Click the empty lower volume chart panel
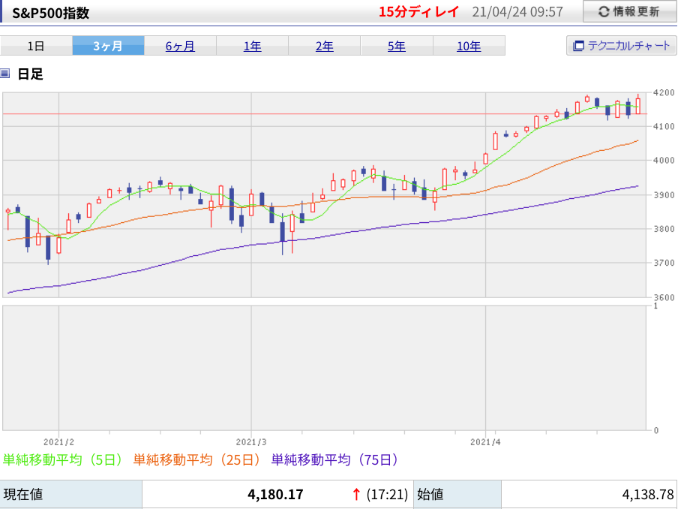678x509 pixels. coord(324,368)
